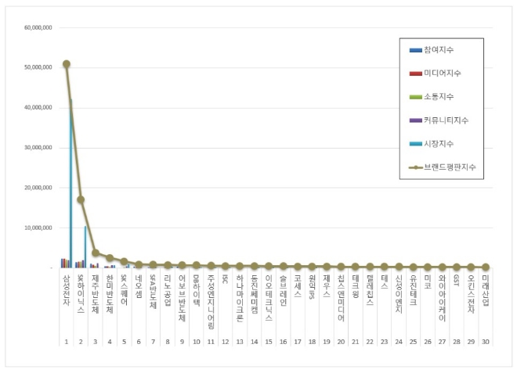Select the 미래산업 data point on line
The width and height of the screenshot is (517, 373).
[x=486, y=267]
